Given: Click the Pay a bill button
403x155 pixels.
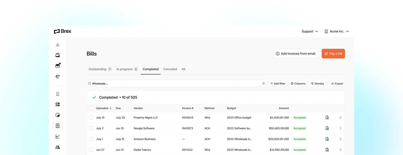Looking at the screenshot, I should tap(333, 54).
